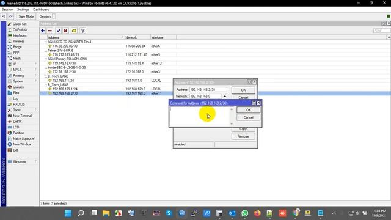
Task: Expand the System submenu
Action: (22, 81)
